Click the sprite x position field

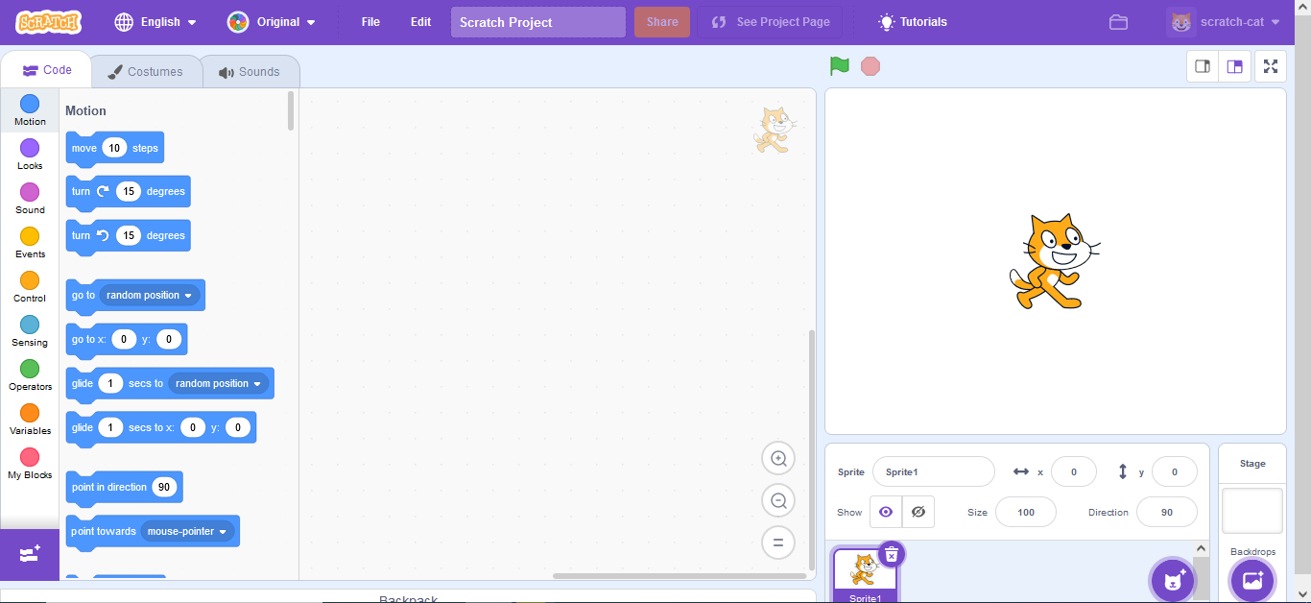[1074, 471]
